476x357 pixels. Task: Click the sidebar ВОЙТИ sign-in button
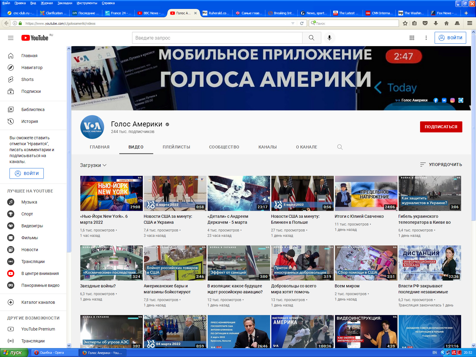[x=26, y=173]
